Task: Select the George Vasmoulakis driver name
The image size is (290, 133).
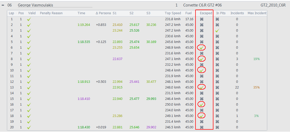Action: click(36, 5)
